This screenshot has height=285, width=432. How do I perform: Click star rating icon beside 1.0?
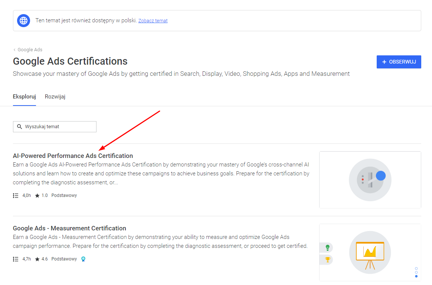[x=37, y=195]
